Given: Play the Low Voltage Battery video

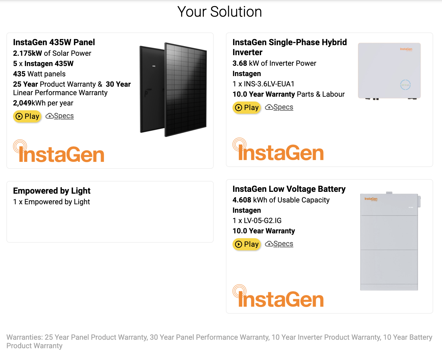Looking at the screenshot, I should [x=247, y=244].
